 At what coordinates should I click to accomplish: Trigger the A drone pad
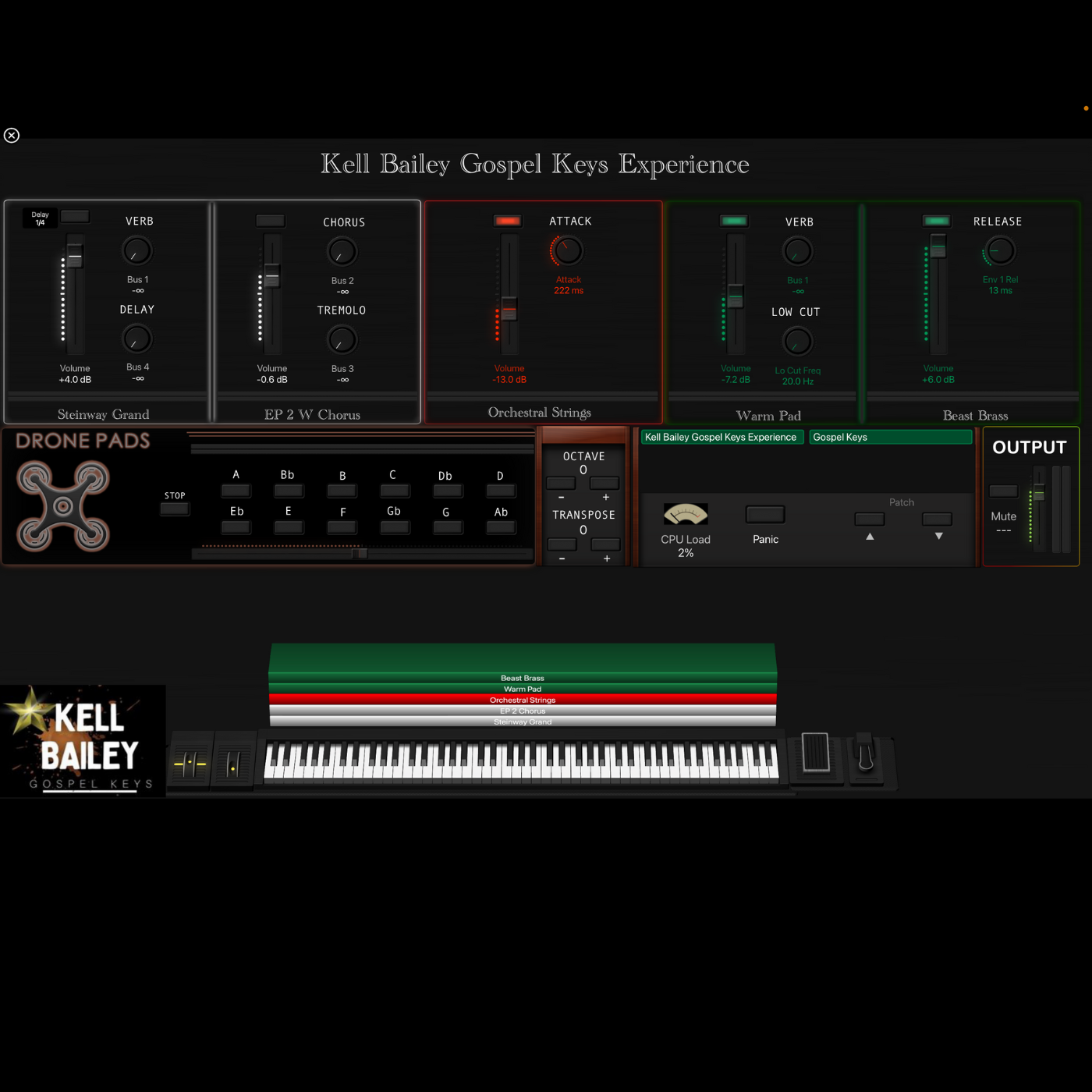point(236,491)
